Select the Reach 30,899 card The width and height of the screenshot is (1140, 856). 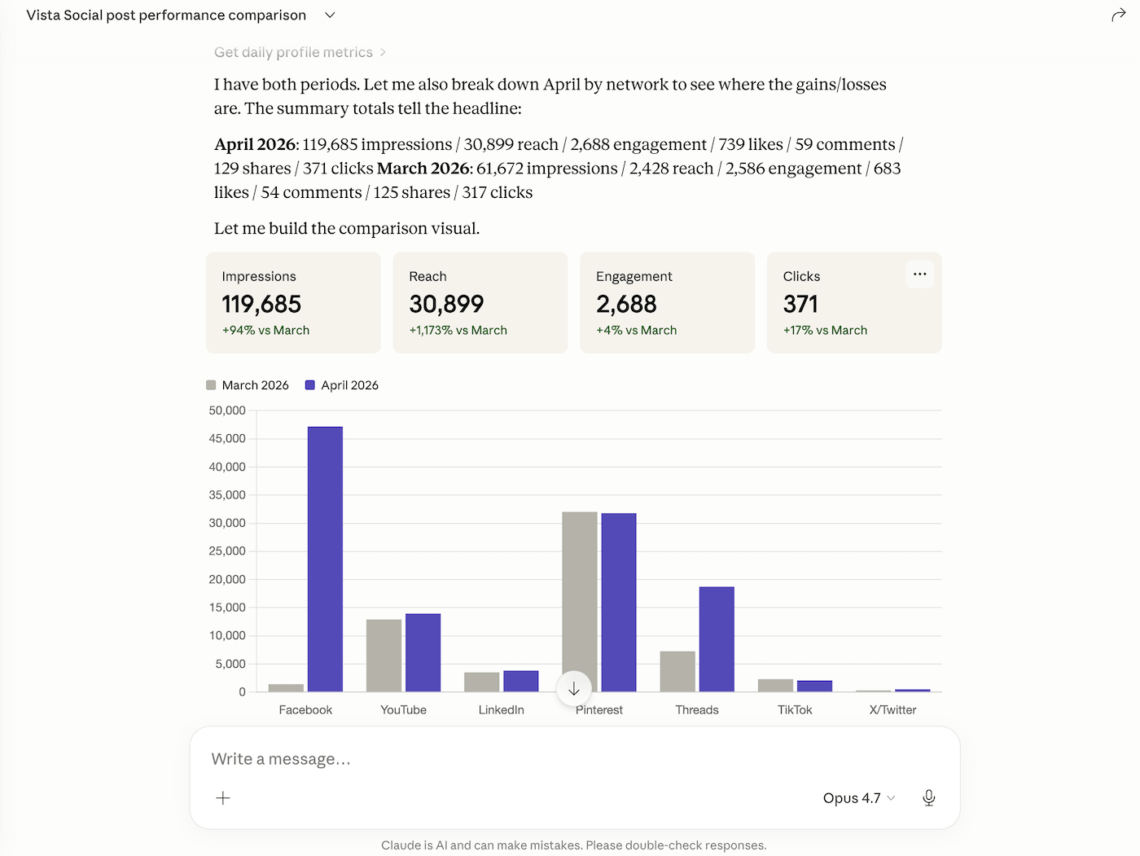pos(480,303)
